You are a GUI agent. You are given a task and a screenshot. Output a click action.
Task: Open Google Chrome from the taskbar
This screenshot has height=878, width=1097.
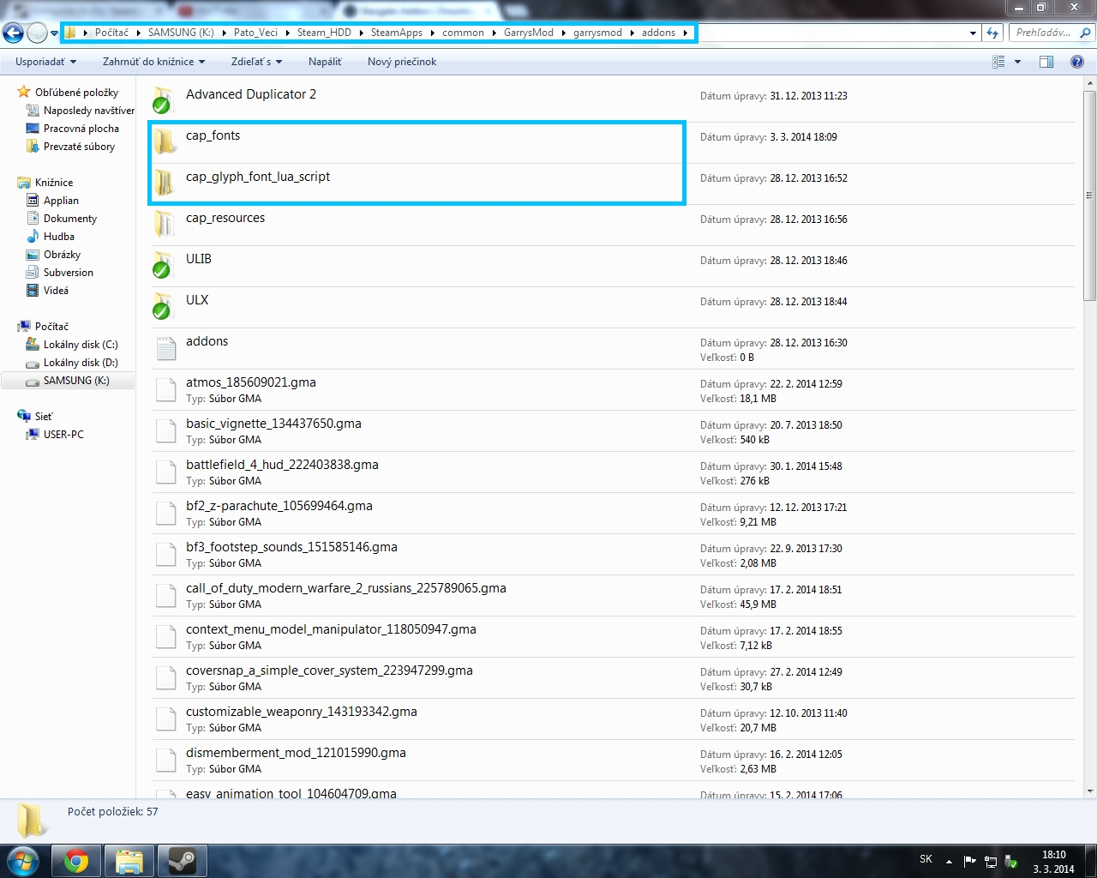[76, 861]
